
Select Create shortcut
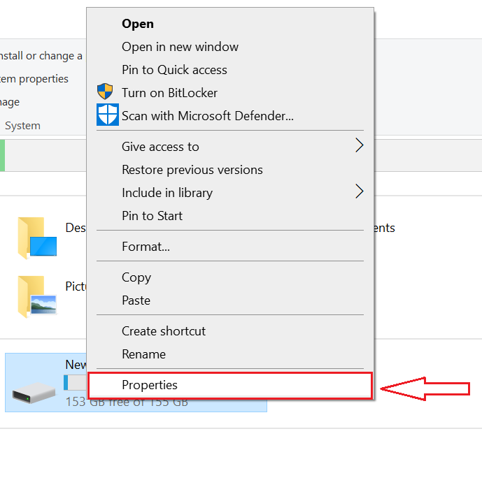[230, 331]
